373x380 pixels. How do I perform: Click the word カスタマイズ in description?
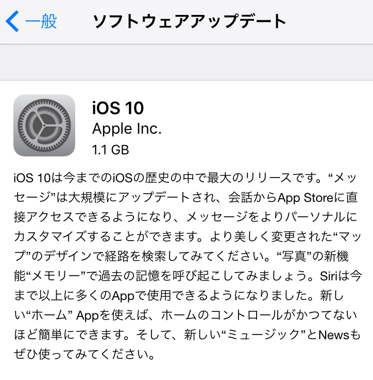[49, 236]
